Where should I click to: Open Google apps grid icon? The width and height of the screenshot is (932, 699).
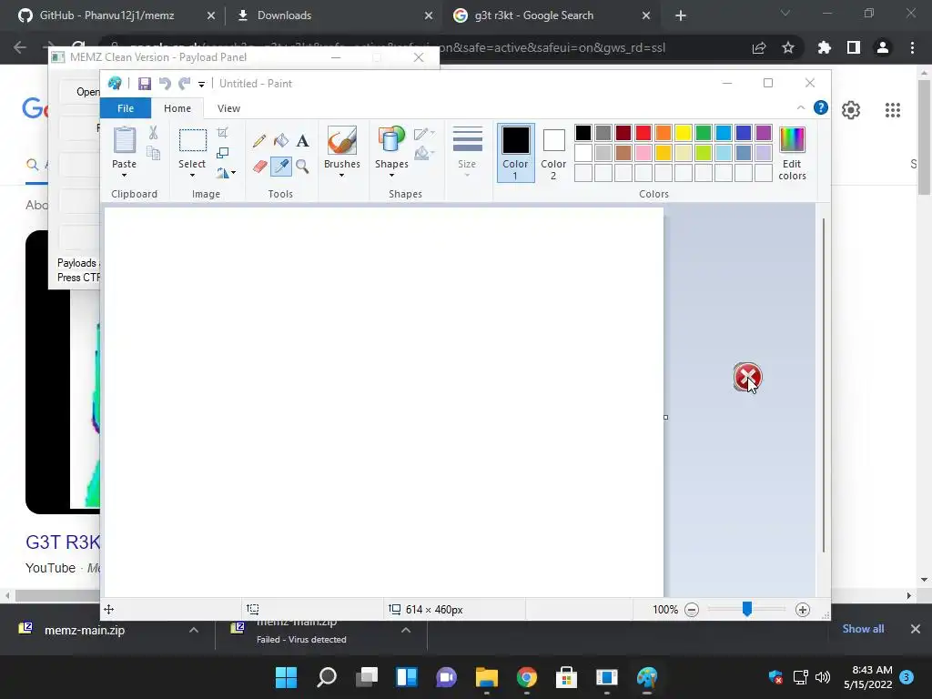click(x=892, y=110)
